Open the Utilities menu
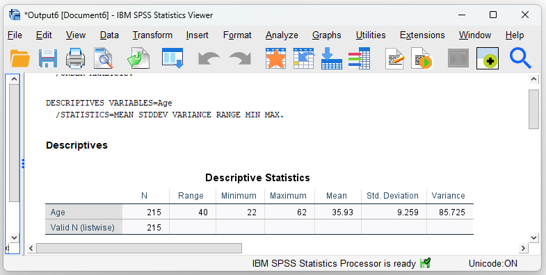 (371, 35)
